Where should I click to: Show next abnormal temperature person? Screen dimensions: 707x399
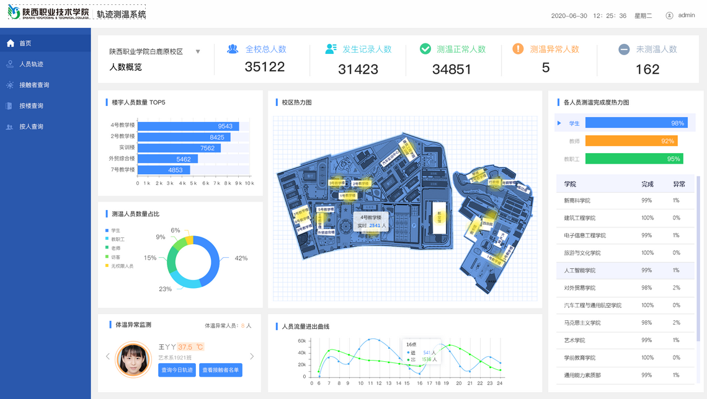252,356
